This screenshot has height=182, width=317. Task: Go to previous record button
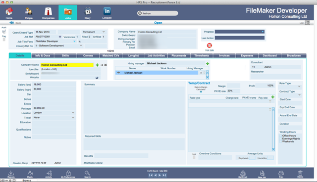(156, 175)
